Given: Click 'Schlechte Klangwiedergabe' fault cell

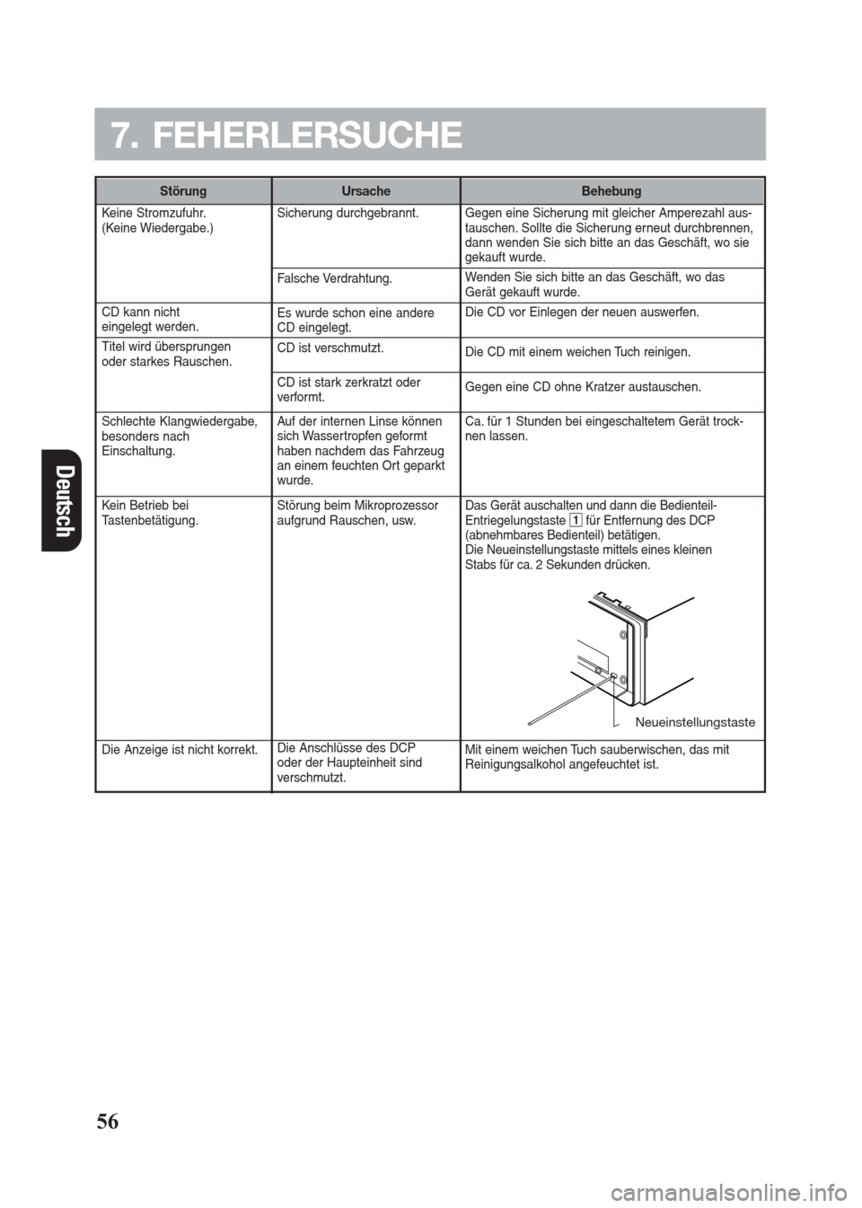Looking at the screenshot, I should point(180,436).
